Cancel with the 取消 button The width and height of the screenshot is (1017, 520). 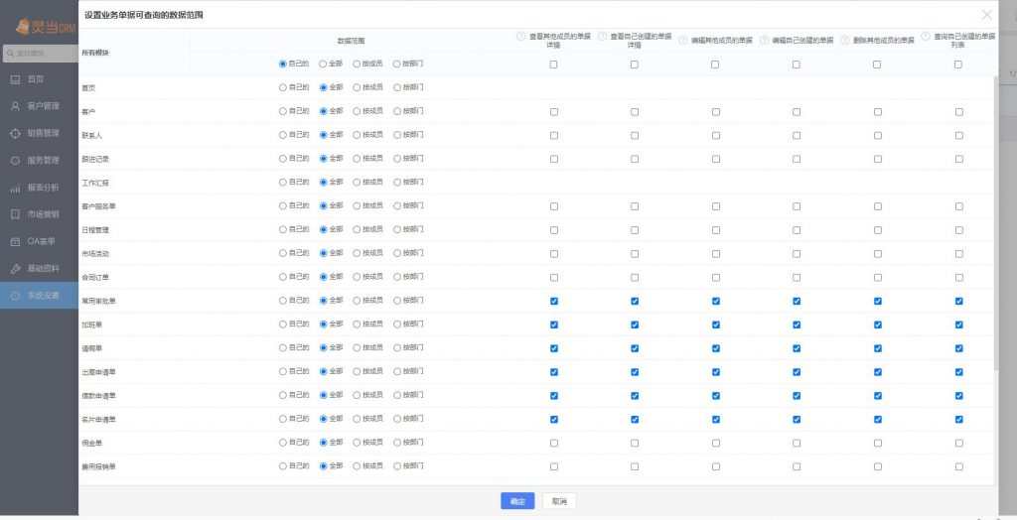559,501
